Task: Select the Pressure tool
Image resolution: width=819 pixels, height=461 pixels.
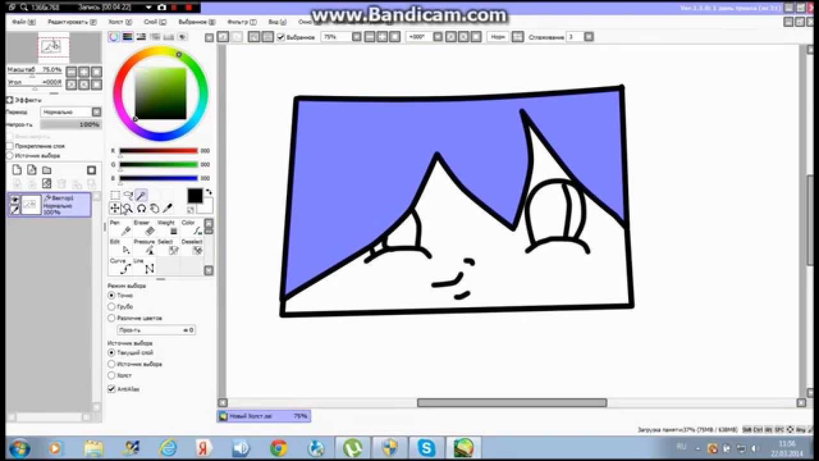Action: coord(145,247)
